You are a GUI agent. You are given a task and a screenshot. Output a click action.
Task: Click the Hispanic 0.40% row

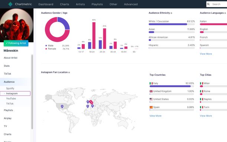[x=172, y=46]
